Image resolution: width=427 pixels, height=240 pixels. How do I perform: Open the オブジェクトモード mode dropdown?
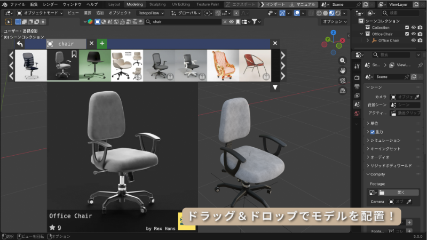(39, 13)
